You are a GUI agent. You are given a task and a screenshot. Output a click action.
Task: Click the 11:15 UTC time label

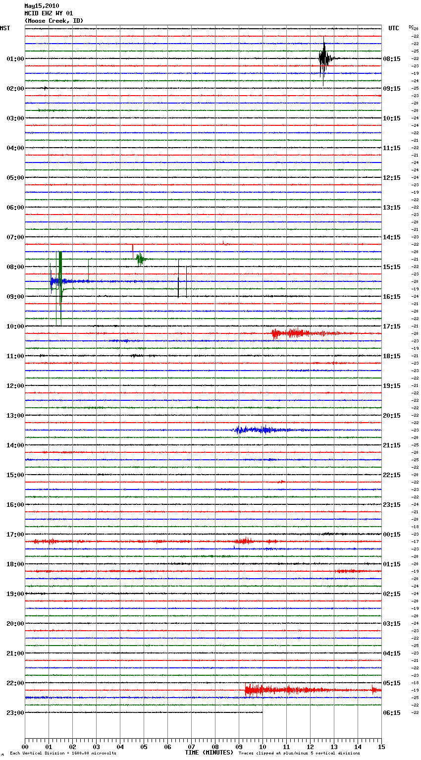coord(392,148)
